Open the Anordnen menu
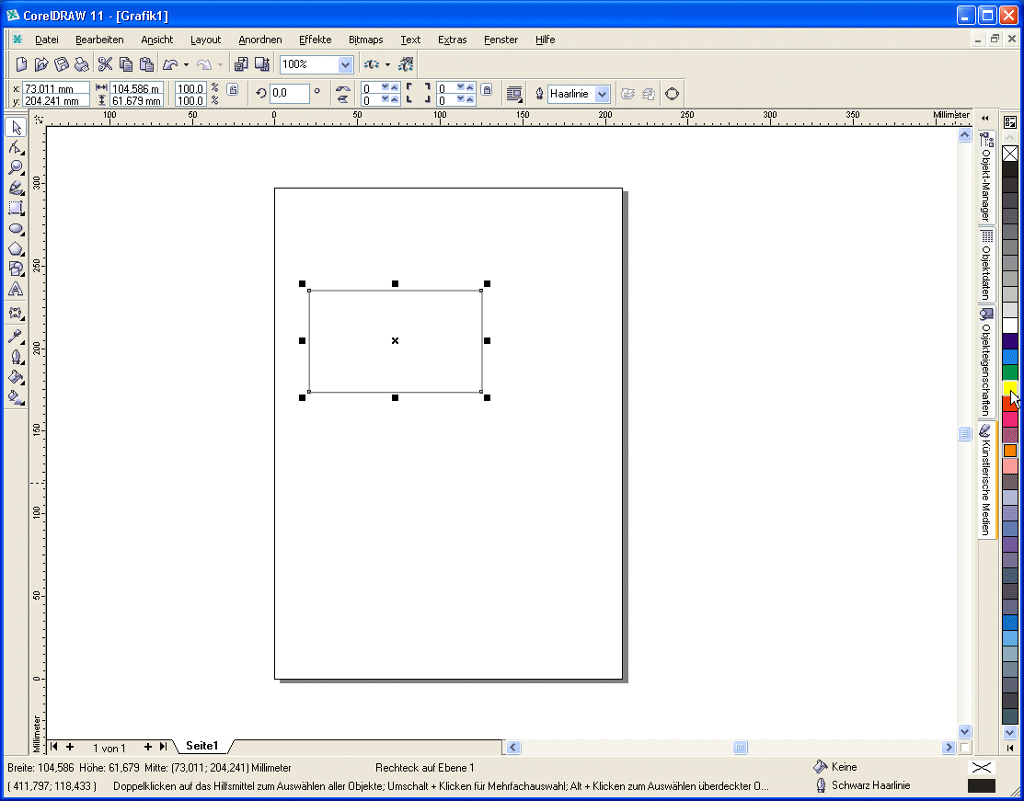Screen dimensions: 1024x801 (260, 40)
